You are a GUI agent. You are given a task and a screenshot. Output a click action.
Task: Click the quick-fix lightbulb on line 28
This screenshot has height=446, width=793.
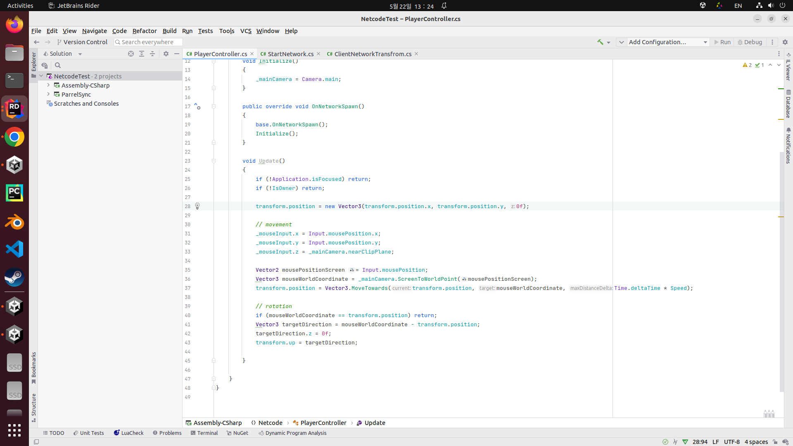[197, 206]
